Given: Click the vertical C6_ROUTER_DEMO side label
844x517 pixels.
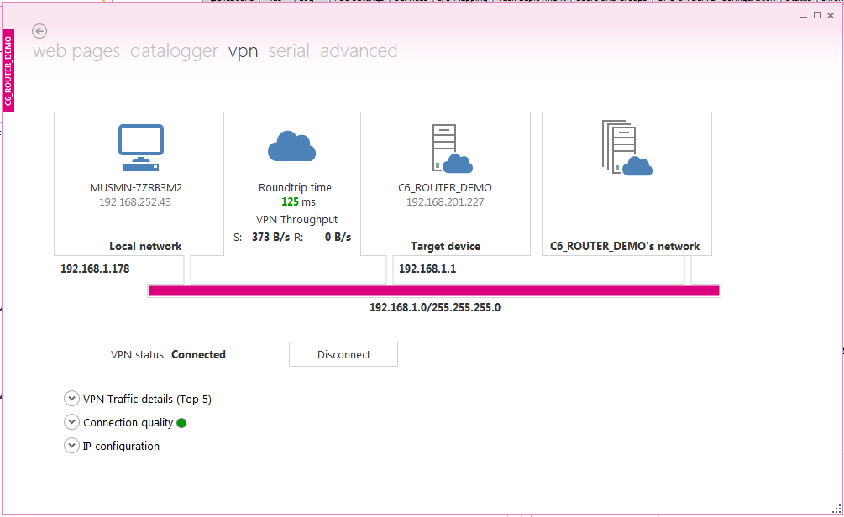Looking at the screenshot, I should pyautogui.click(x=8, y=71).
